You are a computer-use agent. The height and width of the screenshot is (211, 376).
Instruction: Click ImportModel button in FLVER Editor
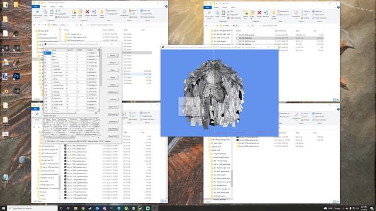(112, 129)
